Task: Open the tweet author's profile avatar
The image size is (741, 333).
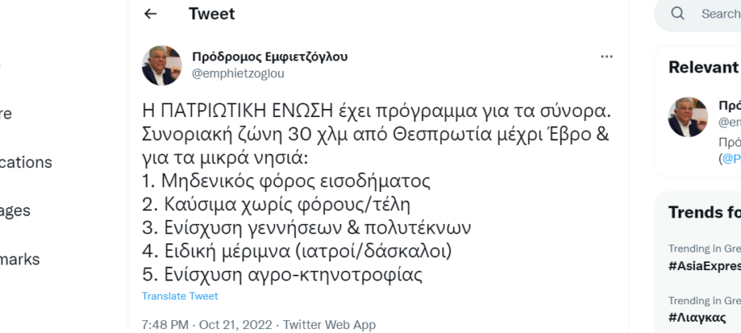Action: coord(162,65)
